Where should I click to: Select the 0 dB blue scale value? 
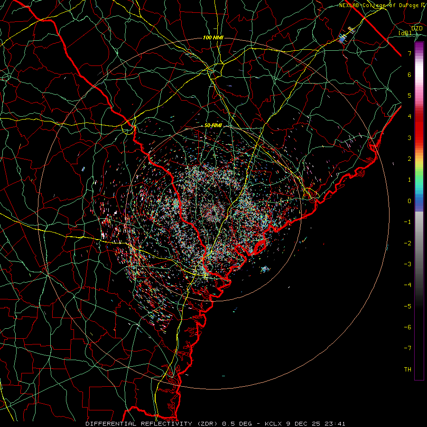coord(409,201)
